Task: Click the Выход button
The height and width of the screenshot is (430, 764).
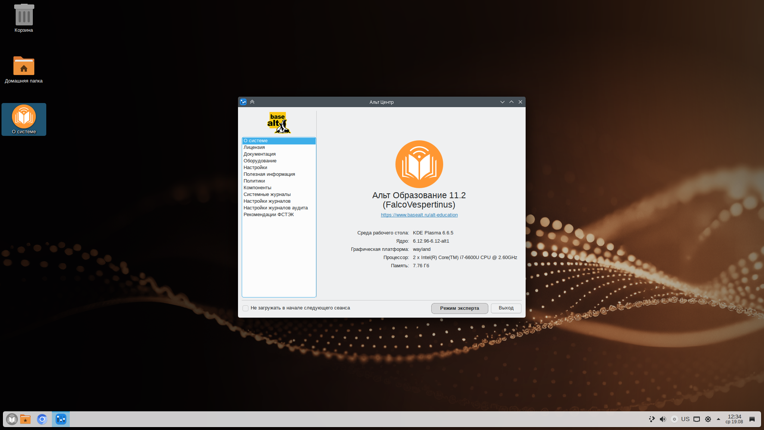Action: (x=506, y=308)
